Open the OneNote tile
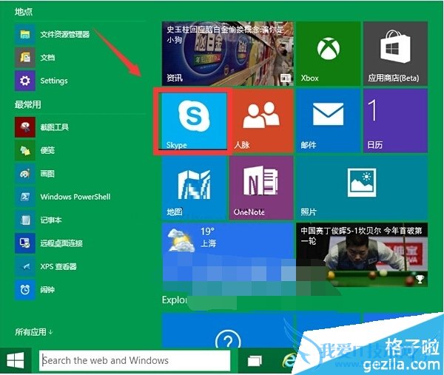The height and width of the screenshot is (375, 444). (261, 188)
